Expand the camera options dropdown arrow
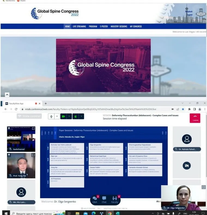The width and height of the screenshot is (207, 215). [69, 116]
